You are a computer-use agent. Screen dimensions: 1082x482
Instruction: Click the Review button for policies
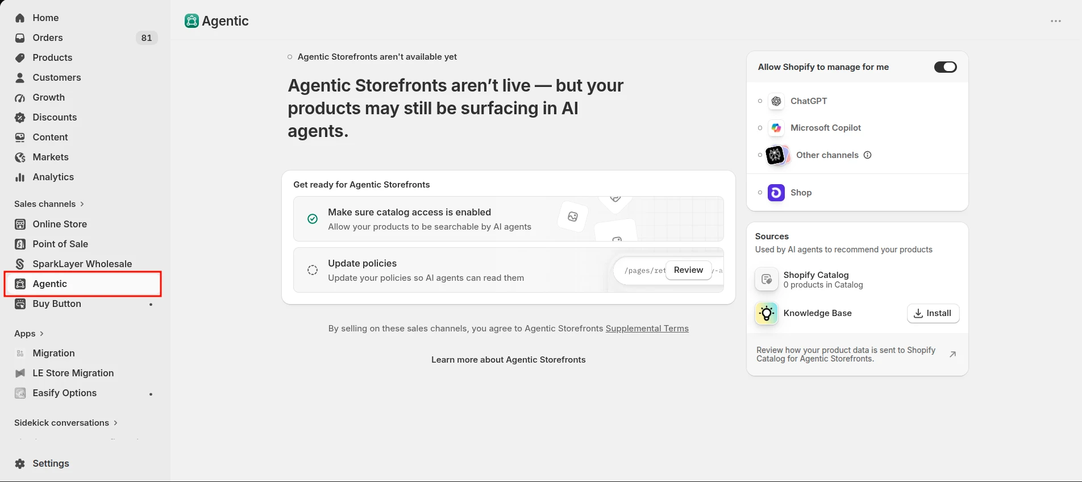pyautogui.click(x=688, y=270)
